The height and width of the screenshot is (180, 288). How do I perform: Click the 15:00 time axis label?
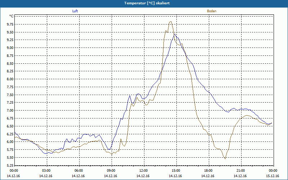(176, 171)
